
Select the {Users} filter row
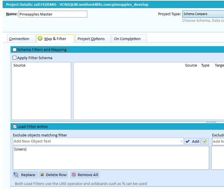click(x=20, y=149)
